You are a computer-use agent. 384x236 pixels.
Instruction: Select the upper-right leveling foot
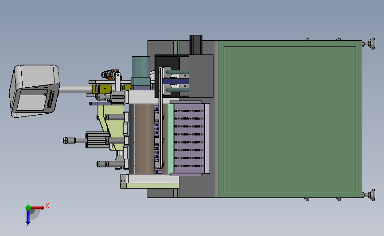coord(369,43)
